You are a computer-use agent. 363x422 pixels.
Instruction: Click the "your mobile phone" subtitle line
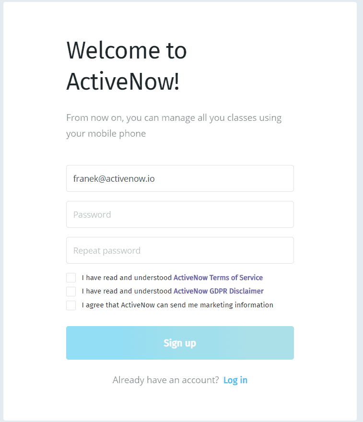(x=106, y=133)
